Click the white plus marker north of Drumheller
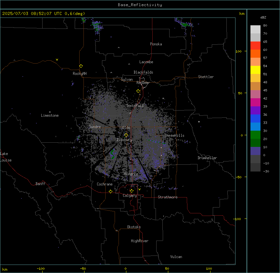Image resolution: width=280 pixels, height=273 pixels. [x=199, y=122]
